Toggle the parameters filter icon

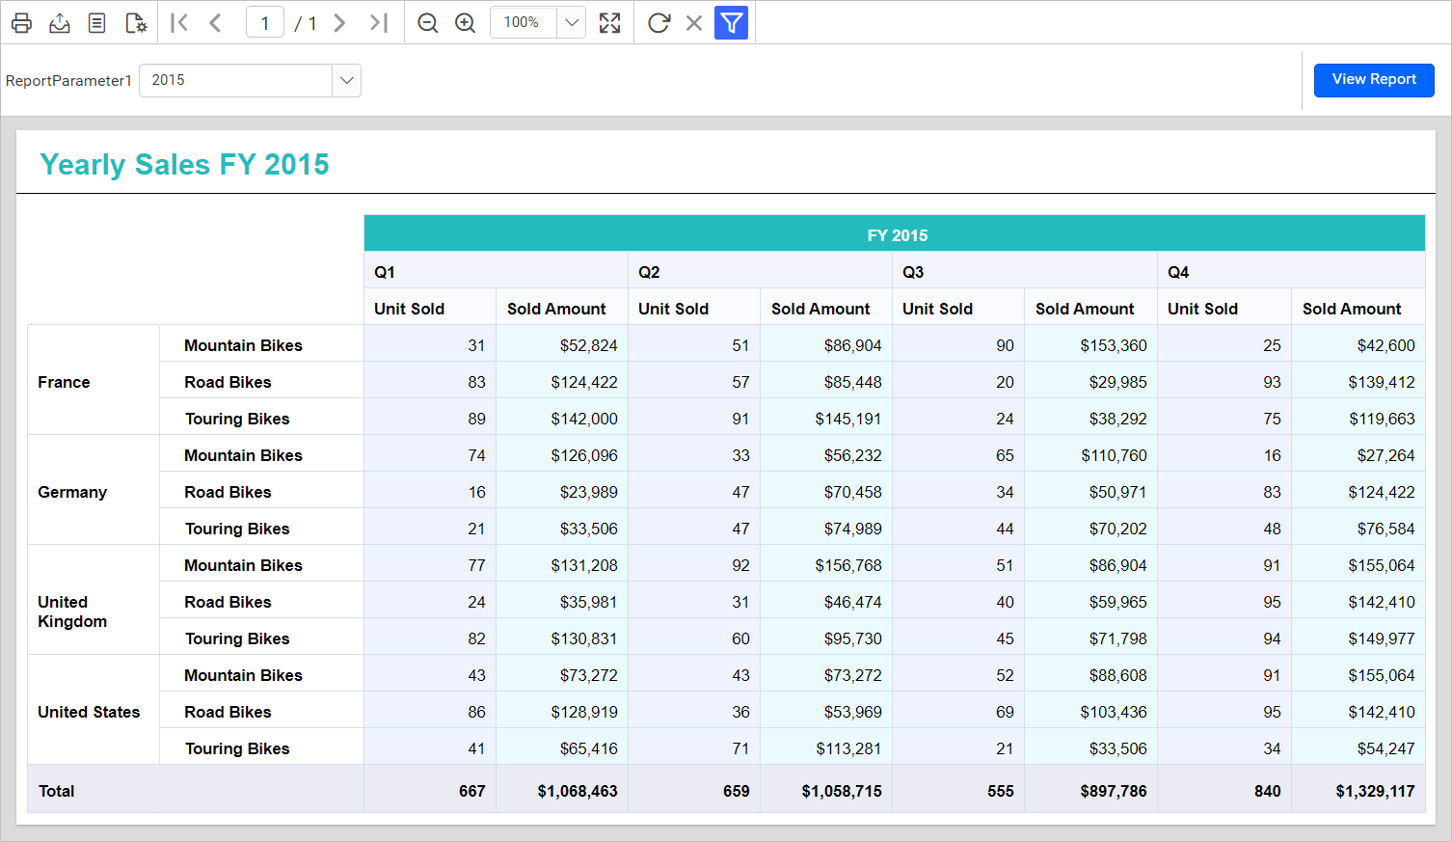(x=732, y=23)
